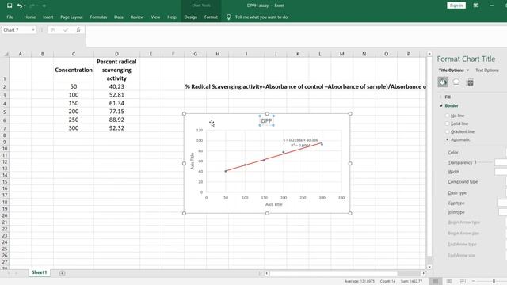Open the chart Format tab
Image resolution: width=507 pixels, height=285 pixels.
click(x=211, y=17)
